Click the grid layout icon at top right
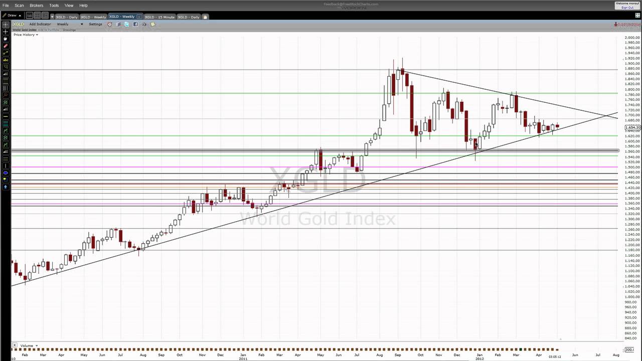Image resolution: width=642 pixels, height=361 pixels. (x=637, y=15)
